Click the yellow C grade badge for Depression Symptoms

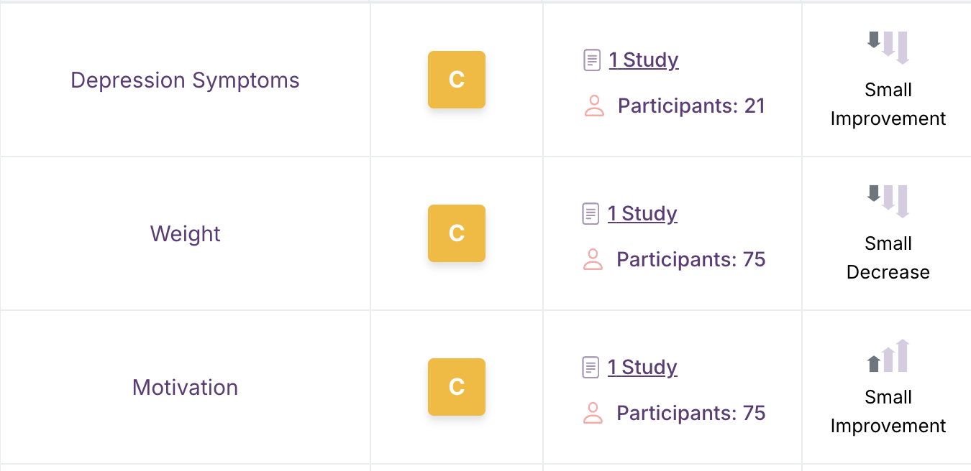pos(457,80)
